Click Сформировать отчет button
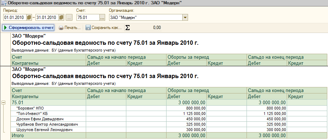 (28, 28)
